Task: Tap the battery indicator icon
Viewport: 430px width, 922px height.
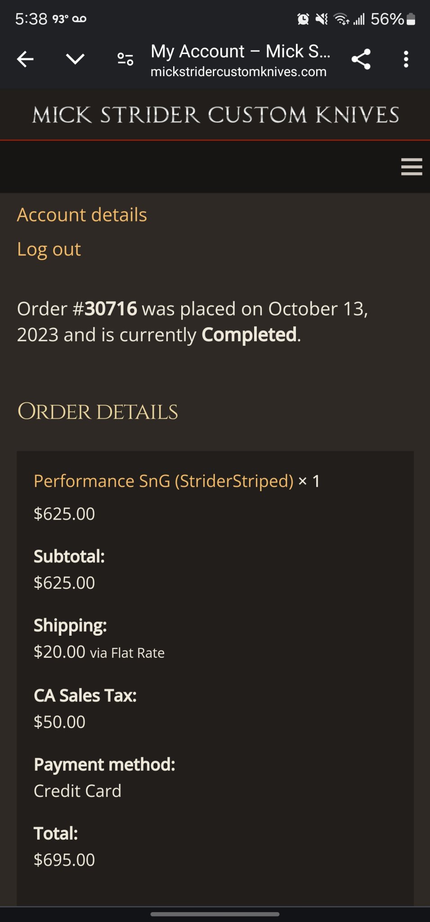Action: tap(411, 19)
